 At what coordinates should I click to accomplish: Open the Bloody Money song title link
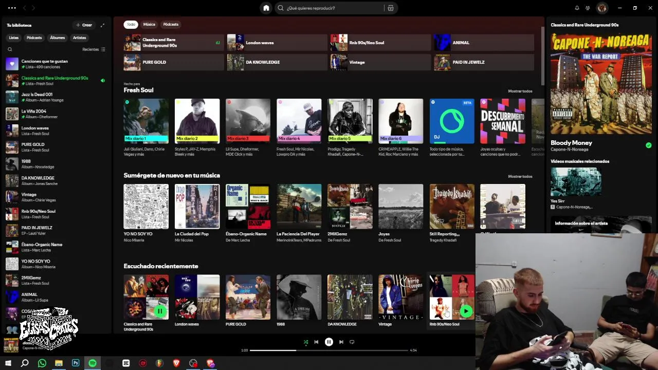pos(571,143)
